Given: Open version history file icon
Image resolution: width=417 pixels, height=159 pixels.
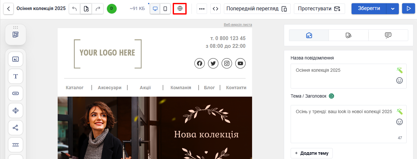Looking at the screenshot, I should click(86, 9).
